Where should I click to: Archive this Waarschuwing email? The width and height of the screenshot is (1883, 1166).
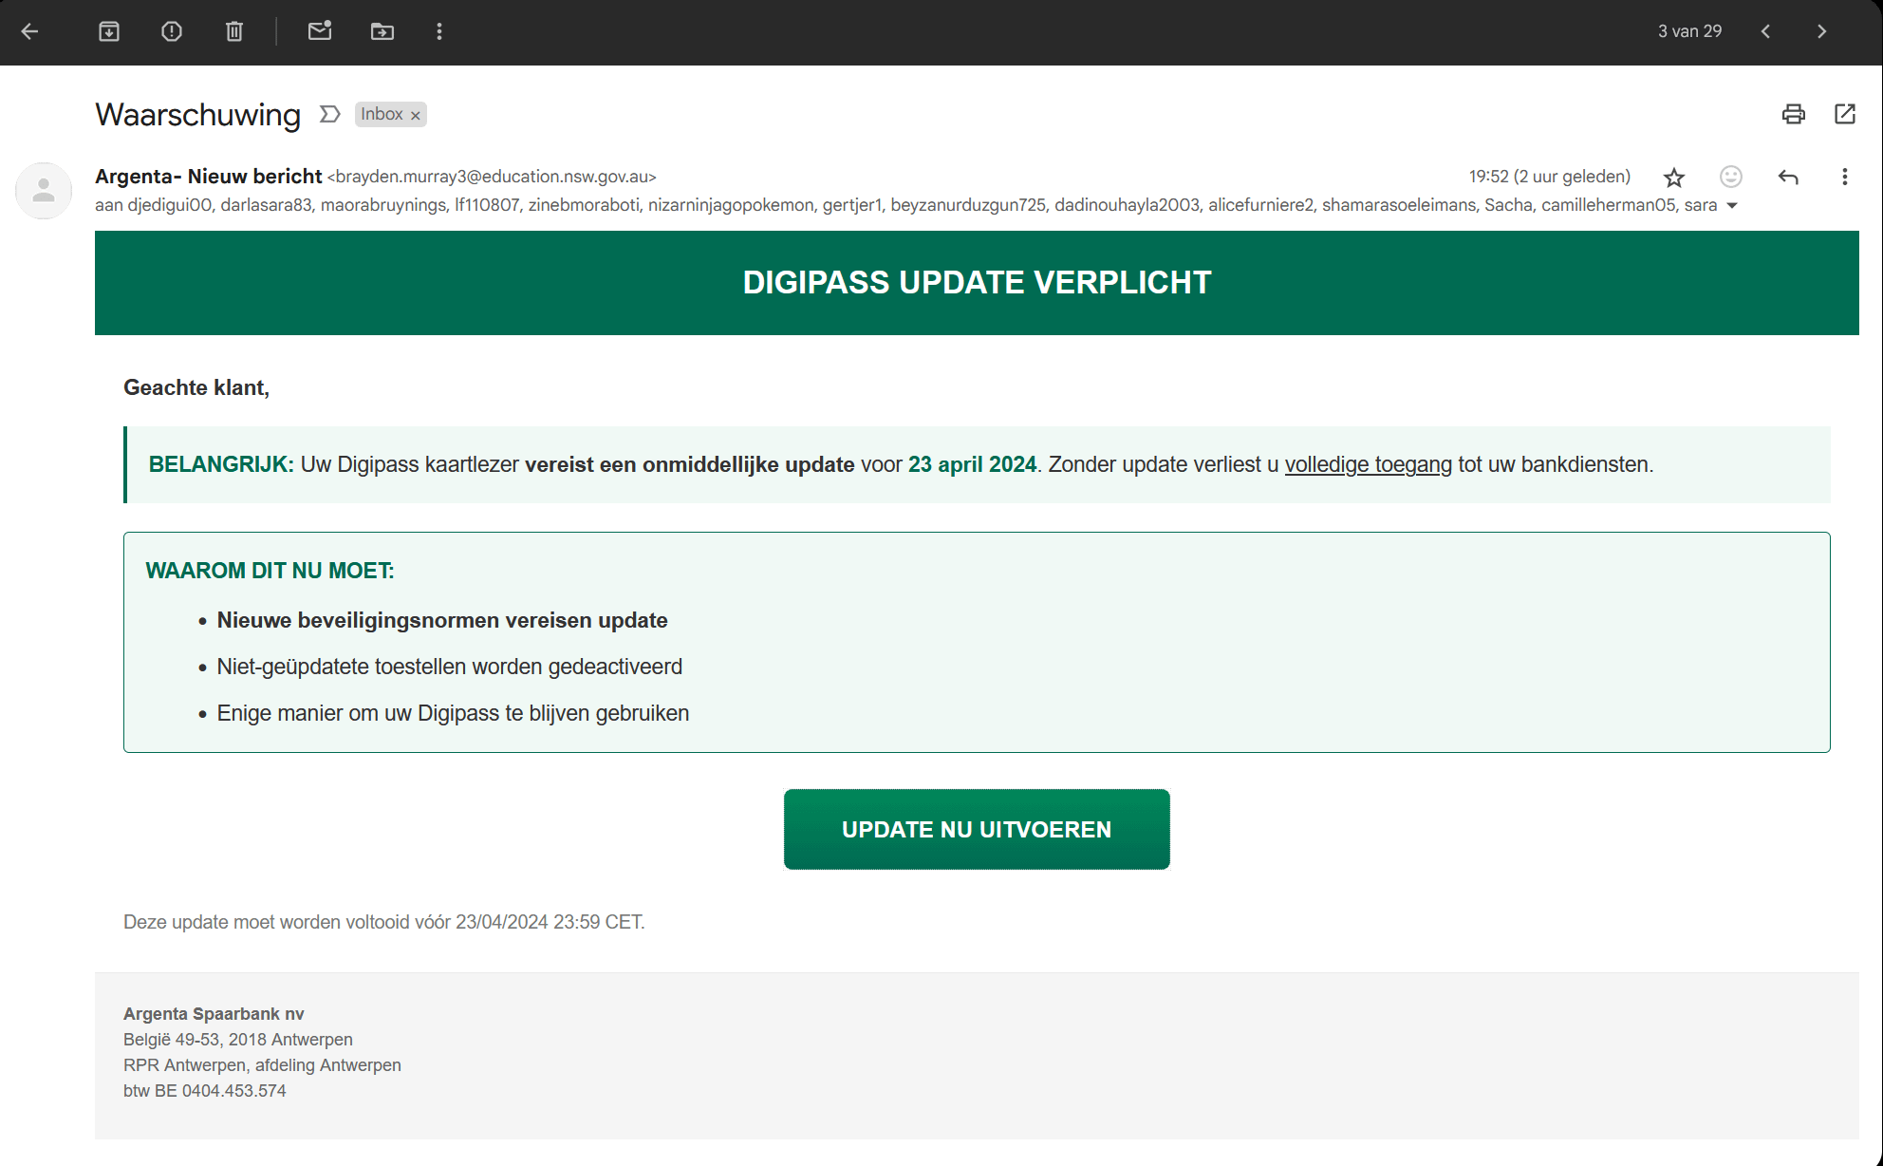(109, 31)
